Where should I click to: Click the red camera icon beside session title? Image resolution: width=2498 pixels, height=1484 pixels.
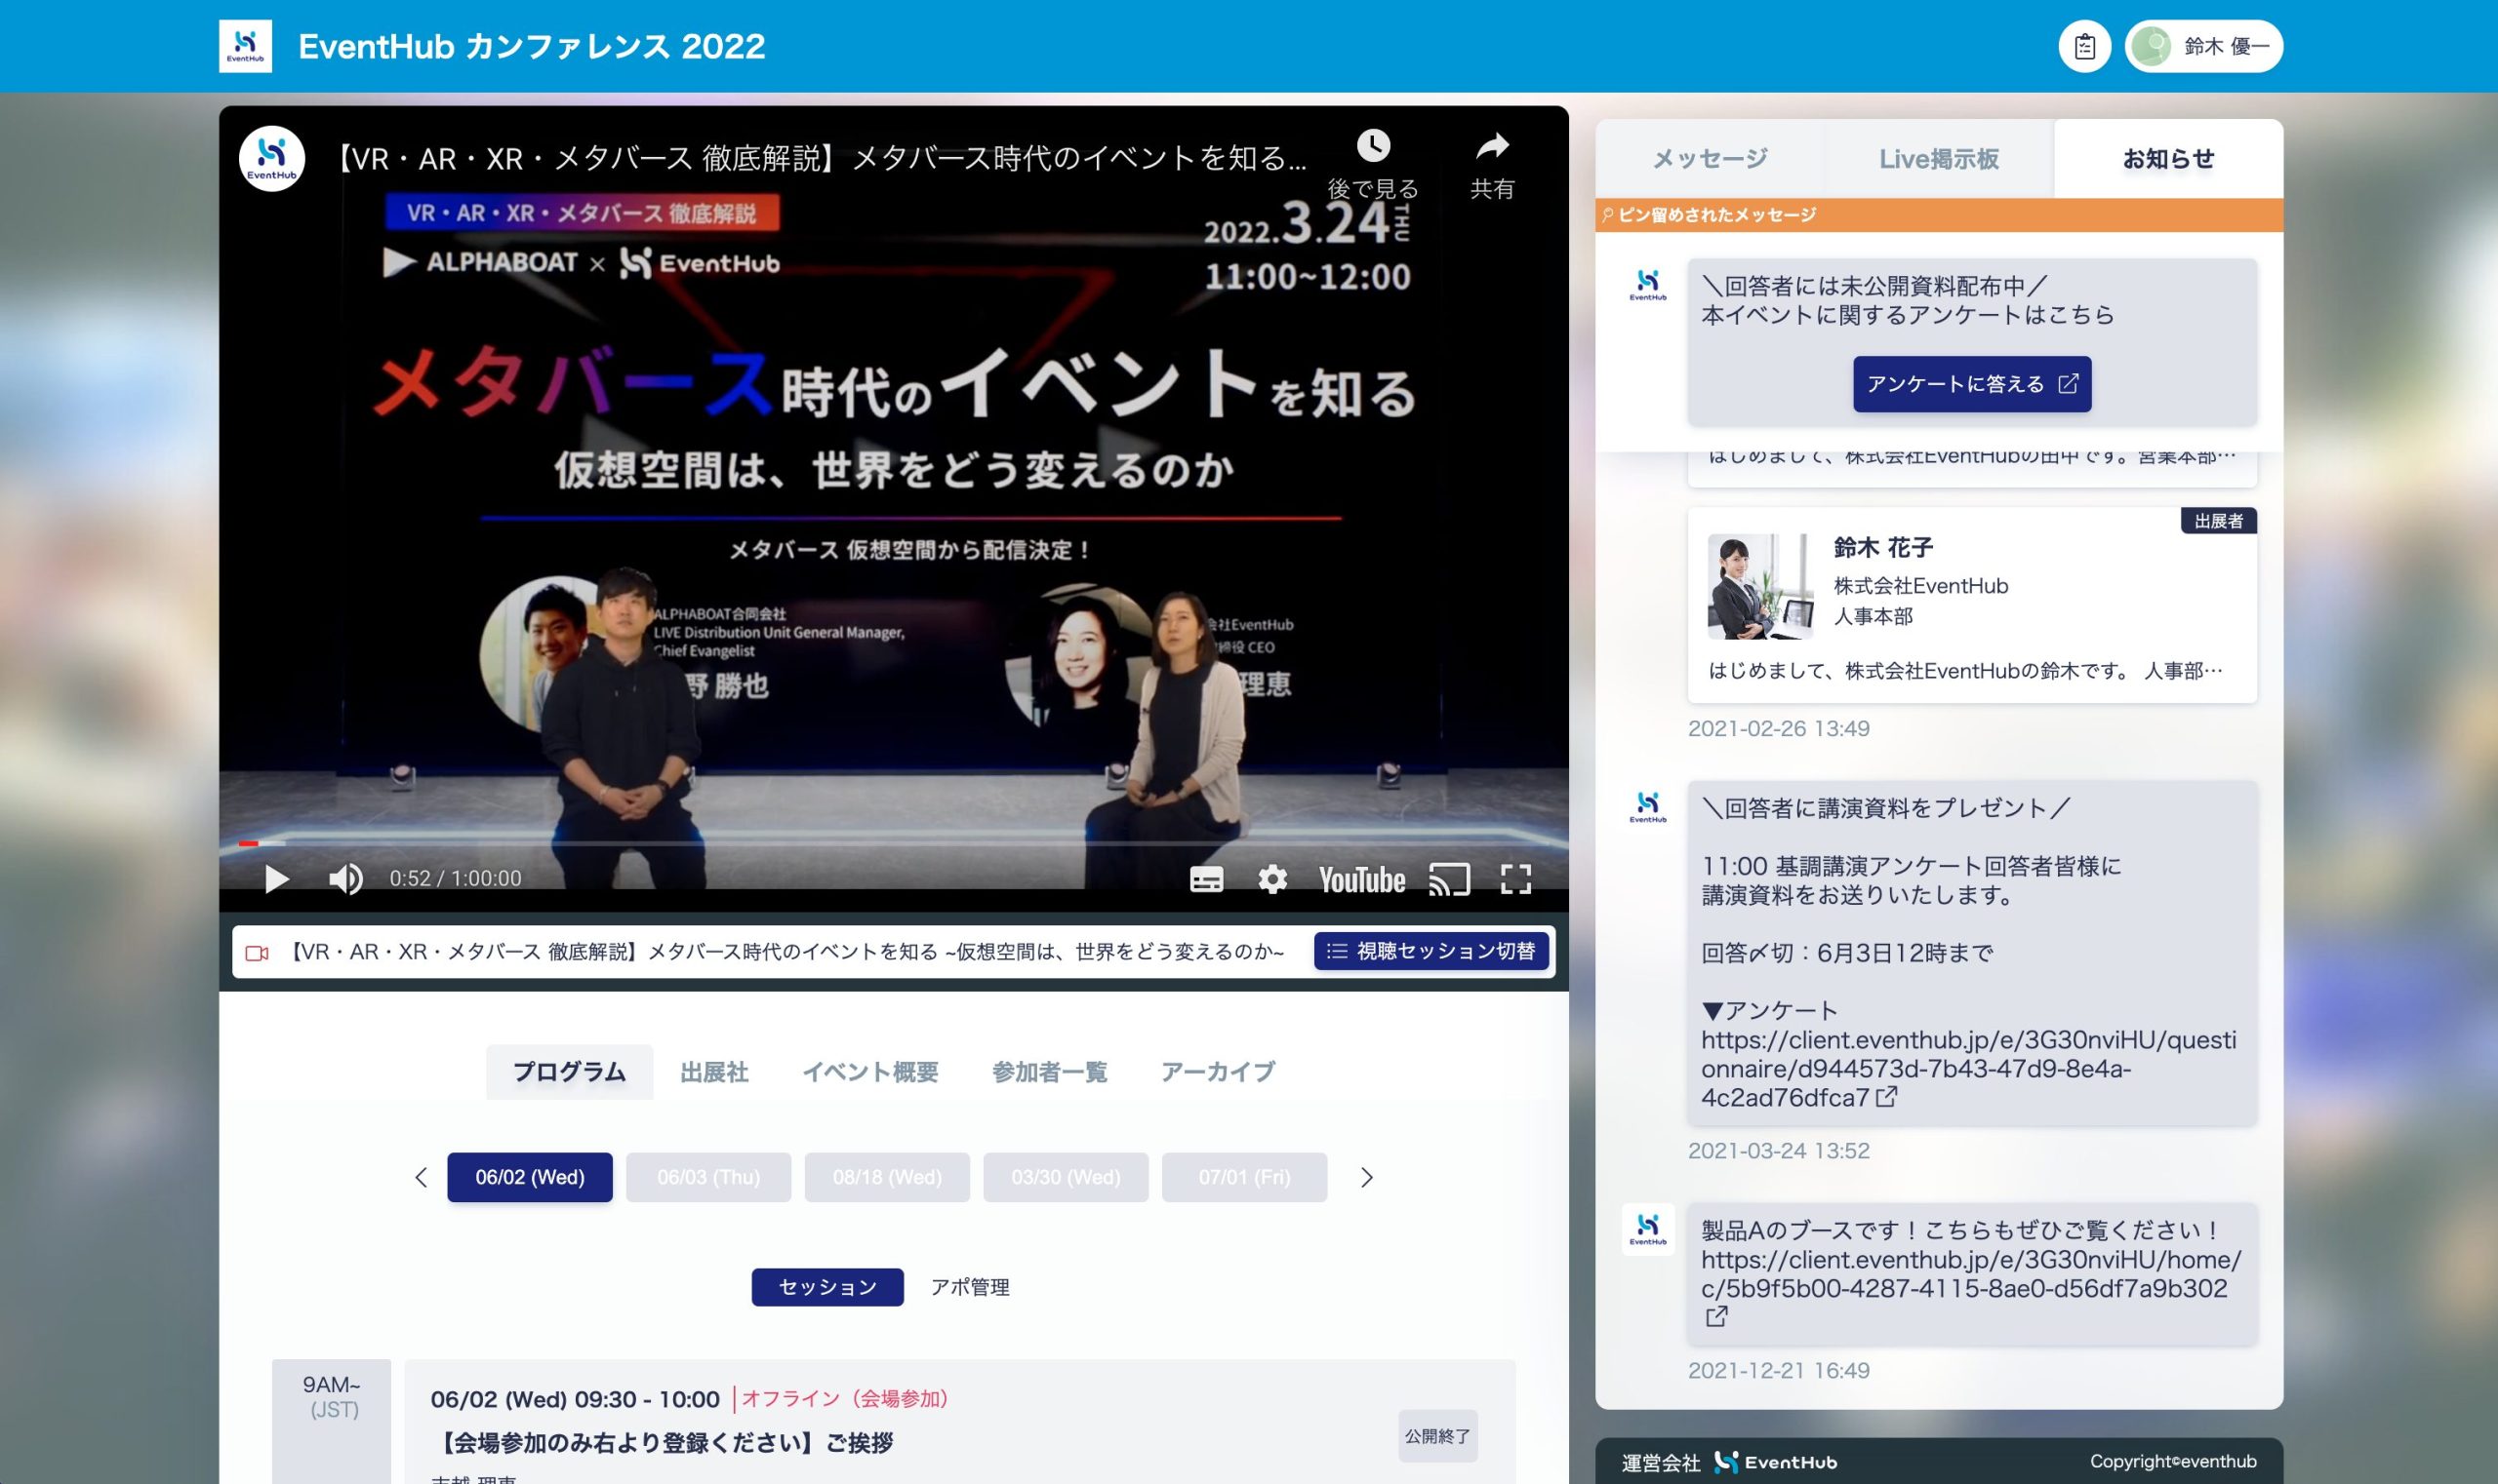click(x=258, y=952)
